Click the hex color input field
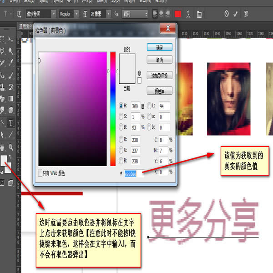273x273 pixels. pyautogui.click(x=134, y=173)
